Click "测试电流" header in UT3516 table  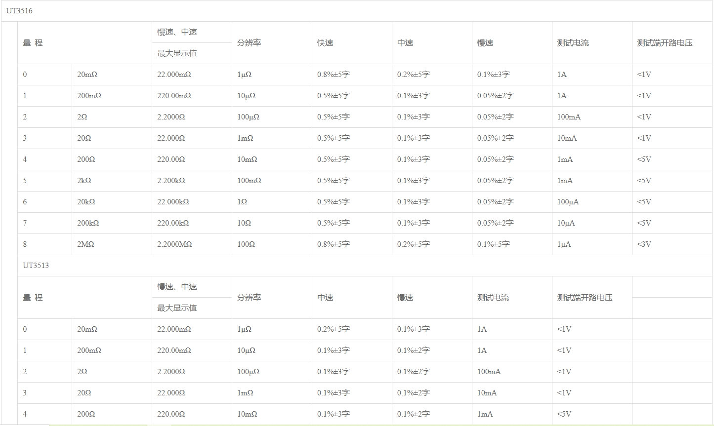(x=573, y=43)
